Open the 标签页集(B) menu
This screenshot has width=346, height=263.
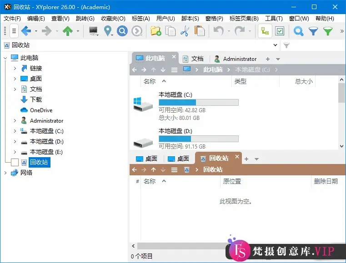pyautogui.click(x=244, y=19)
